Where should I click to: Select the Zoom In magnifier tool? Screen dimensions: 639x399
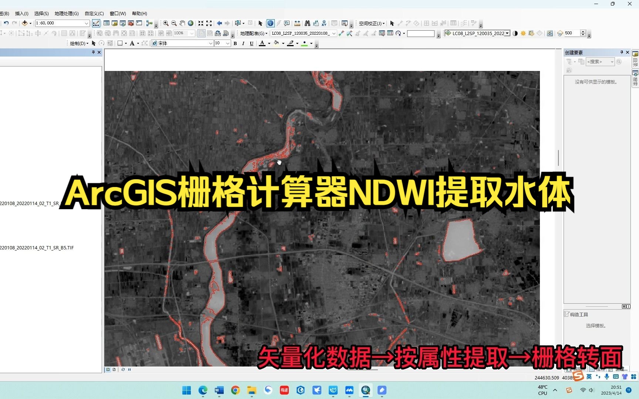pos(166,23)
